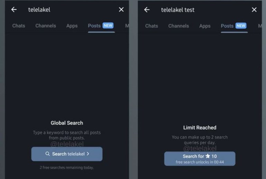Screen dimensions: 266x179
Task: Click the magnifier icon in Search telelakel button
Action: 48,154
